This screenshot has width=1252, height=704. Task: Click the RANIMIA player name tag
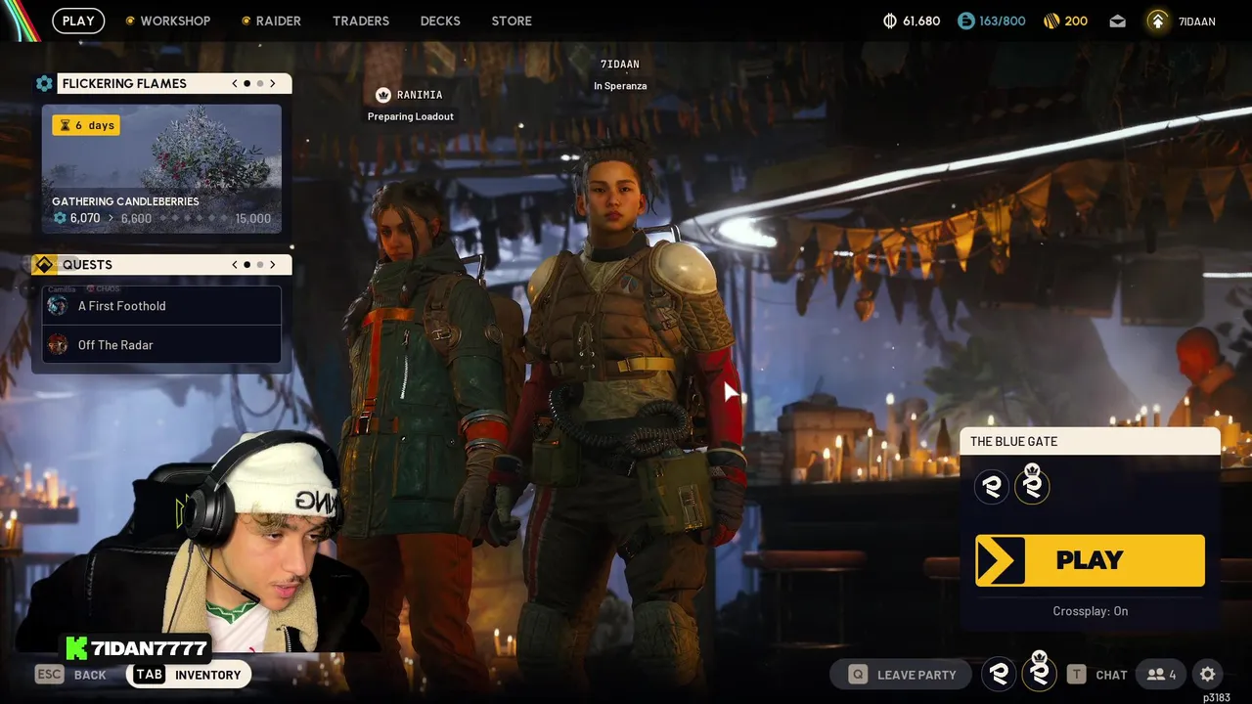420,95
